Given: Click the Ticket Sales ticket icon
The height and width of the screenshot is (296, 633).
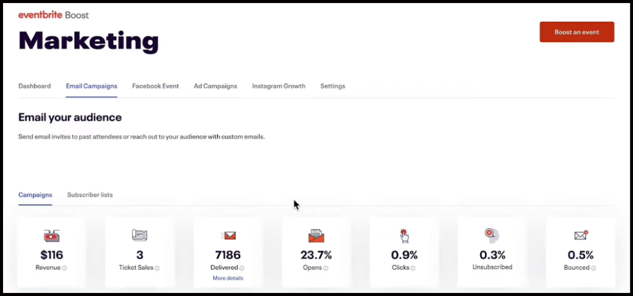Looking at the screenshot, I should point(140,236).
